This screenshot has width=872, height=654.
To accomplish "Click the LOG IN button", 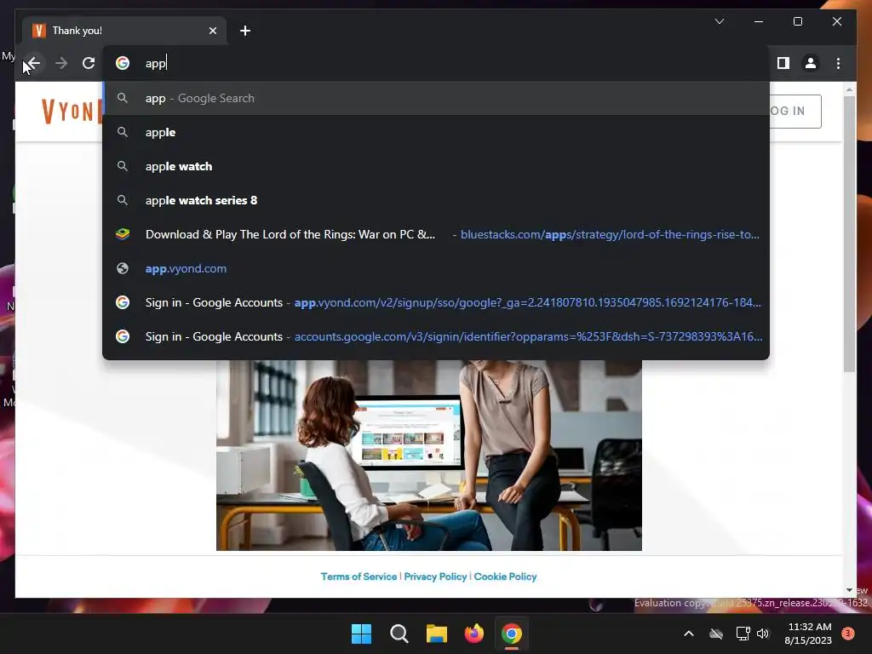I will [795, 112].
